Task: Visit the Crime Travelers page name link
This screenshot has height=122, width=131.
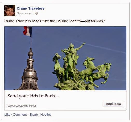Action: [31, 8]
